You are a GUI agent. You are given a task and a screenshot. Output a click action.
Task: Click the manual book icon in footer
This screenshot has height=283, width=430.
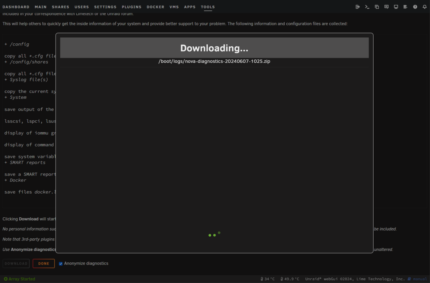point(409,279)
